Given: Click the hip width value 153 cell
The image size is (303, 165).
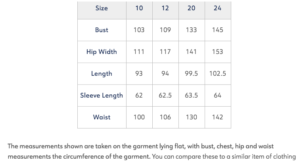Looking at the screenshot, I should (218, 52).
